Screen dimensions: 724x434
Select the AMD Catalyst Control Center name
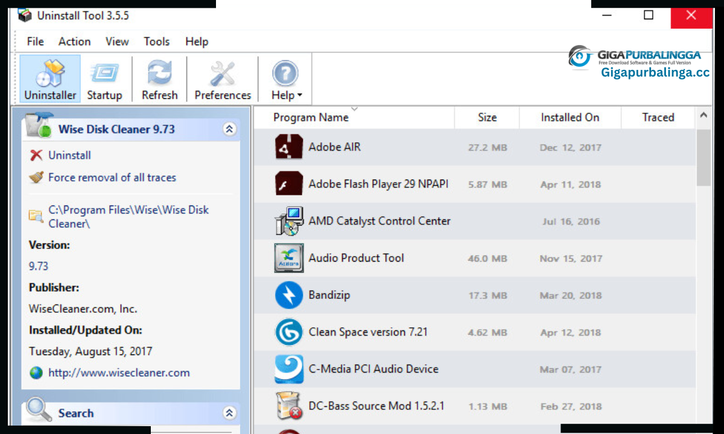[379, 221]
